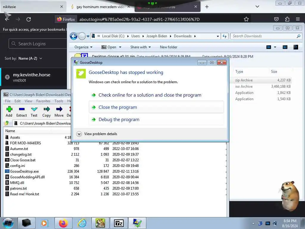Click the Firefox address bar URL
This screenshot has width=305, height=229.
(139, 19)
